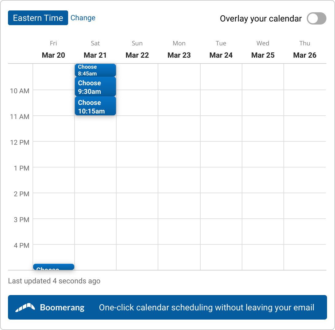335x330 pixels.
Task: Click the Eastern Time button
Action: [38, 18]
